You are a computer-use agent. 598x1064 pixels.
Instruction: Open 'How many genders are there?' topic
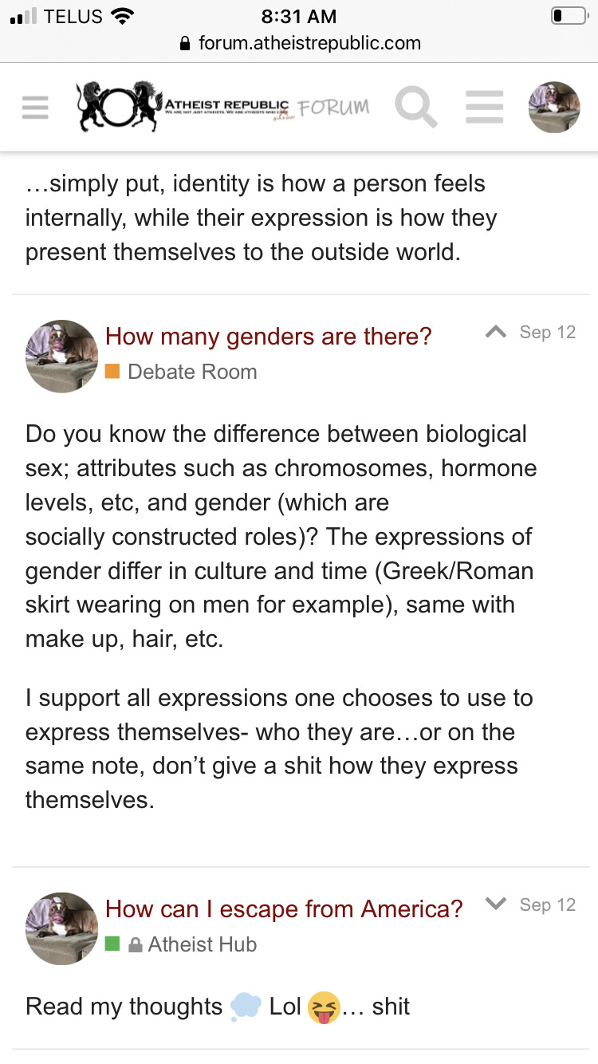point(268,337)
